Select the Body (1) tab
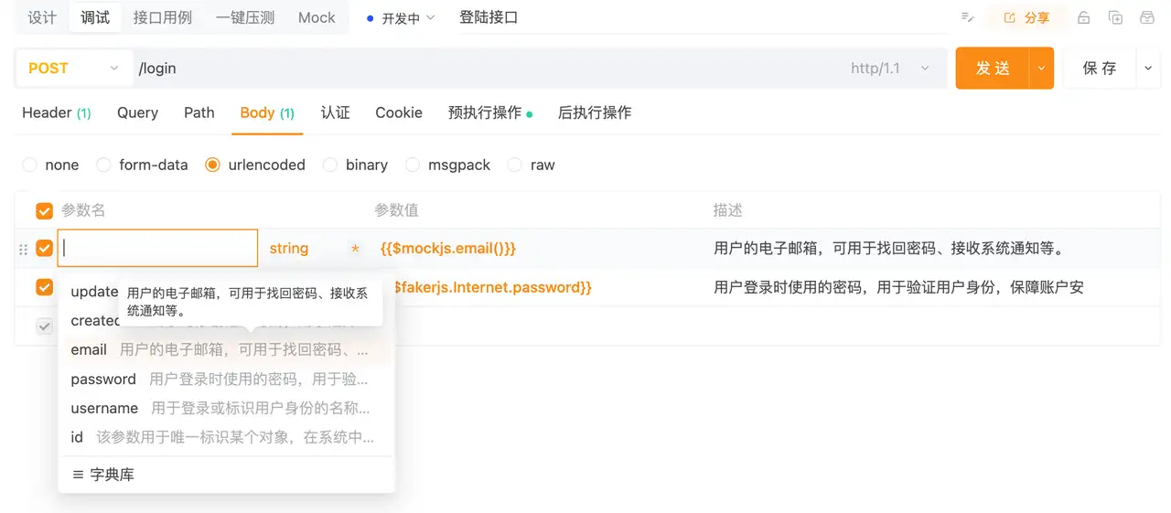 coord(267,112)
